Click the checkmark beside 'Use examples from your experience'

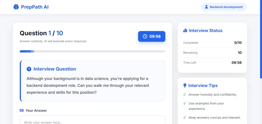(x=185, y=104)
